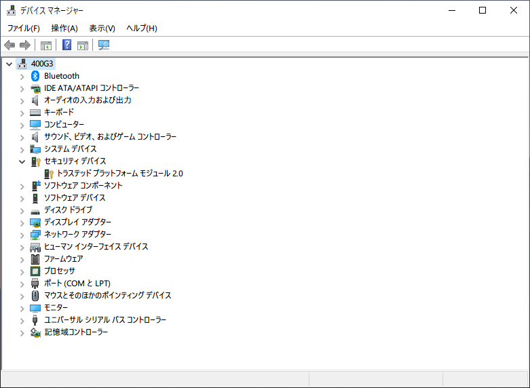The image size is (530, 388).
Task: Expand the Bluetooth category
Action: pos(22,77)
